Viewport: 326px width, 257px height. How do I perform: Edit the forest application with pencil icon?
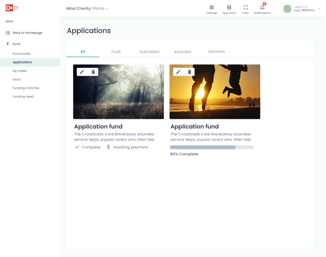click(82, 72)
